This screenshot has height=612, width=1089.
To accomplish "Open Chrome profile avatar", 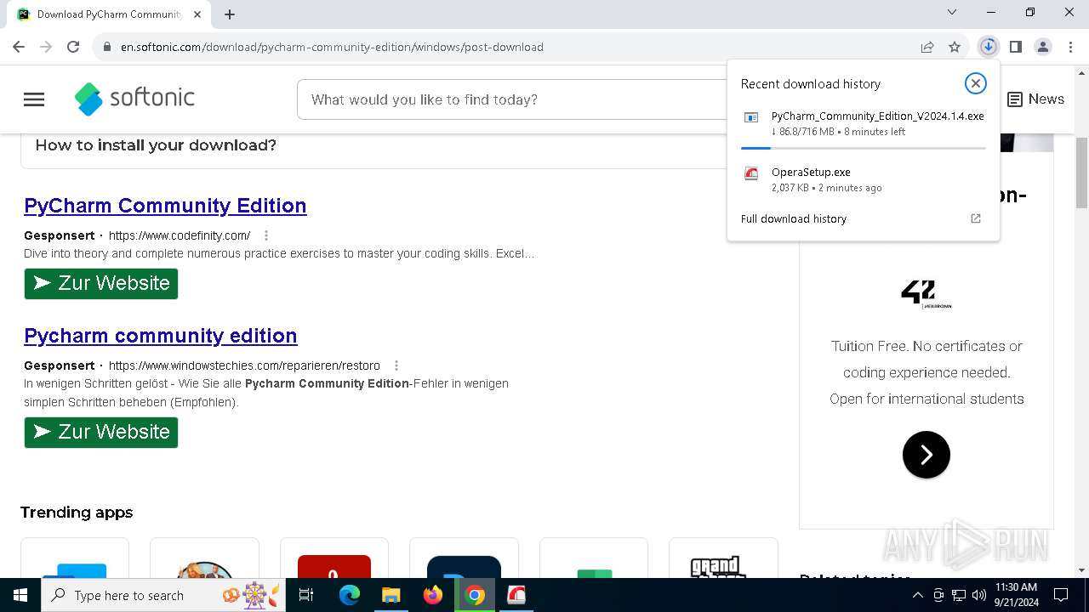I will point(1043,47).
